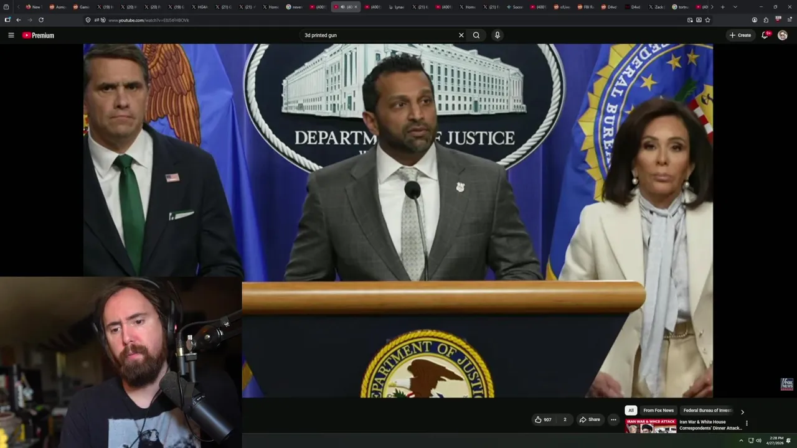
Task: Show hidden system tray icons
Action: [x=741, y=441]
